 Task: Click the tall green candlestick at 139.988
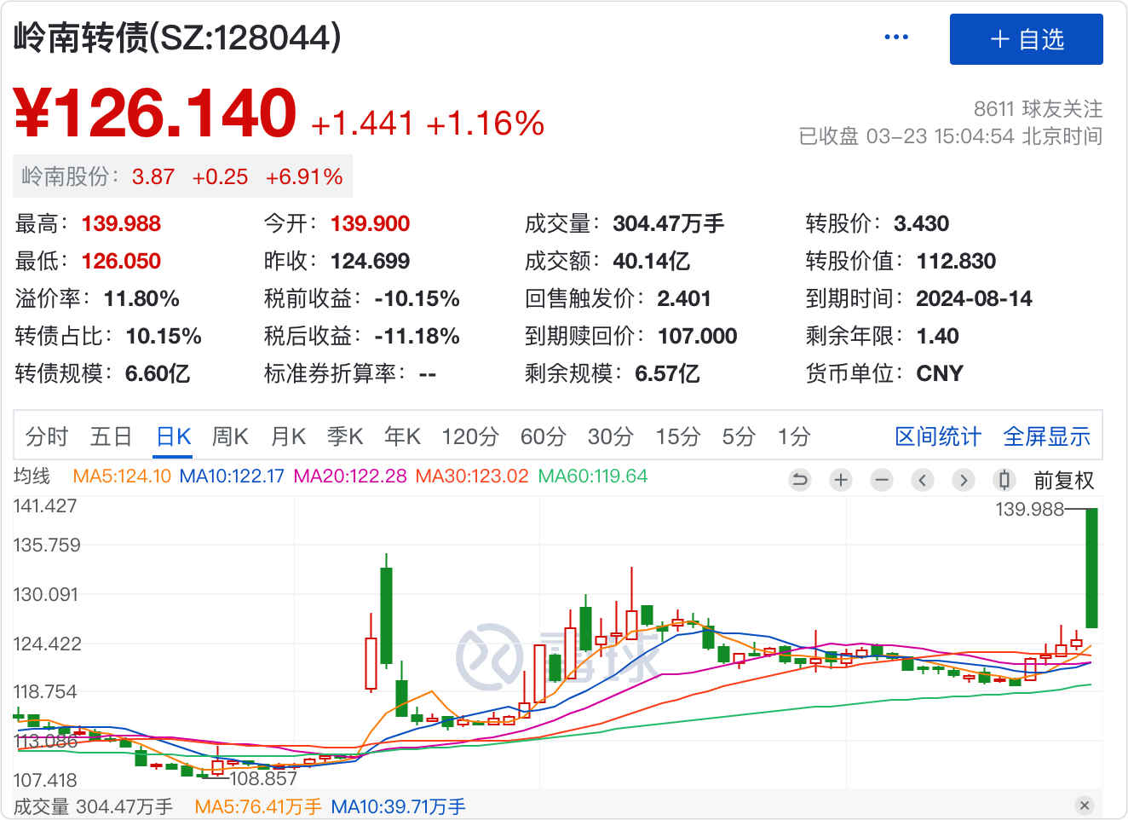tap(1091, 568)
